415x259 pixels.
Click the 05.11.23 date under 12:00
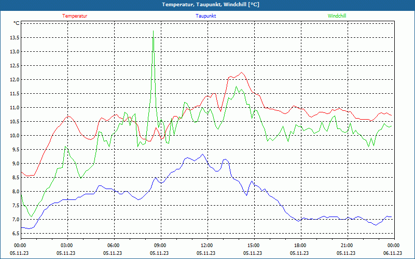(206, 253)
